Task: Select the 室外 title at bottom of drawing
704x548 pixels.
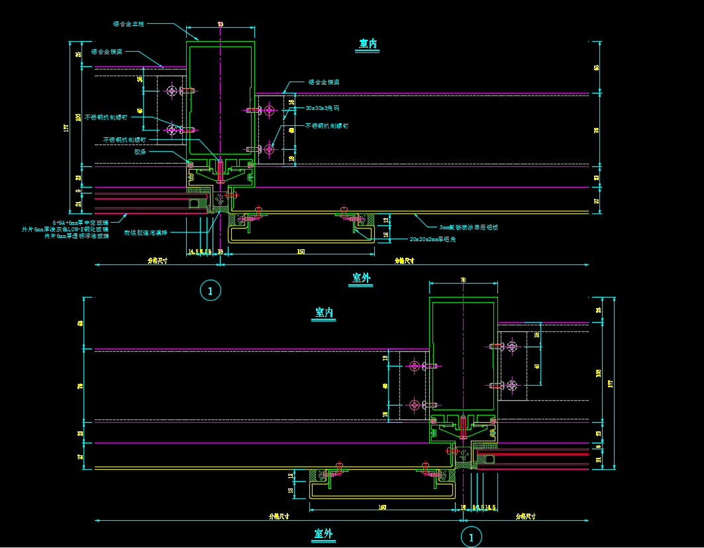Action: coord(324,533)
